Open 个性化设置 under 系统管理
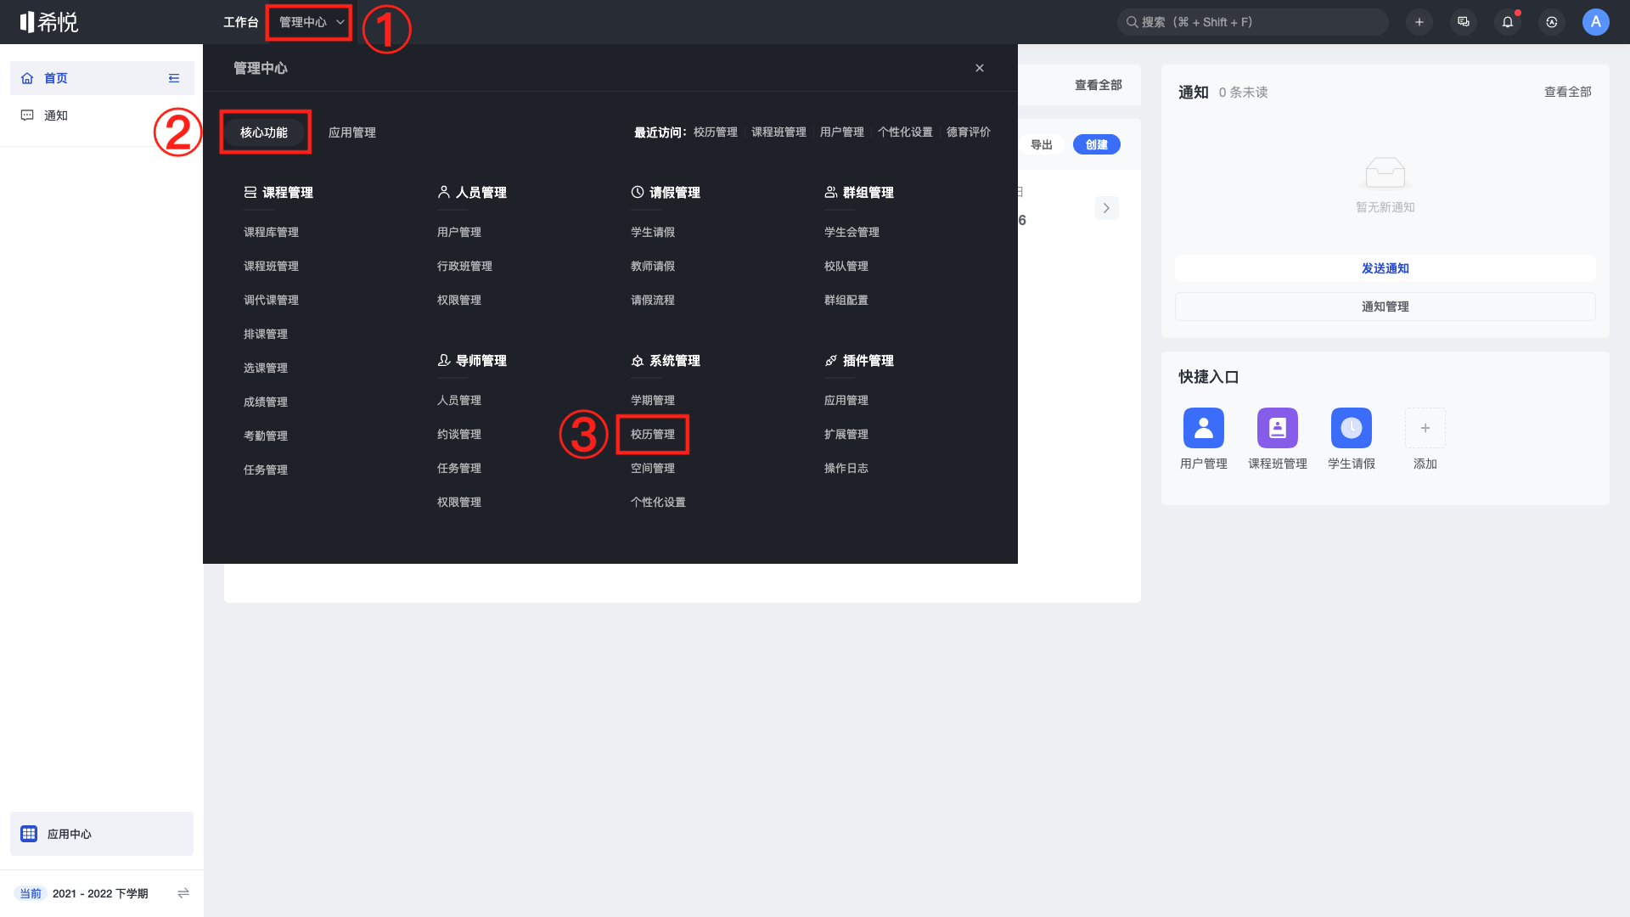1630x917 pixels. point(658,502)
